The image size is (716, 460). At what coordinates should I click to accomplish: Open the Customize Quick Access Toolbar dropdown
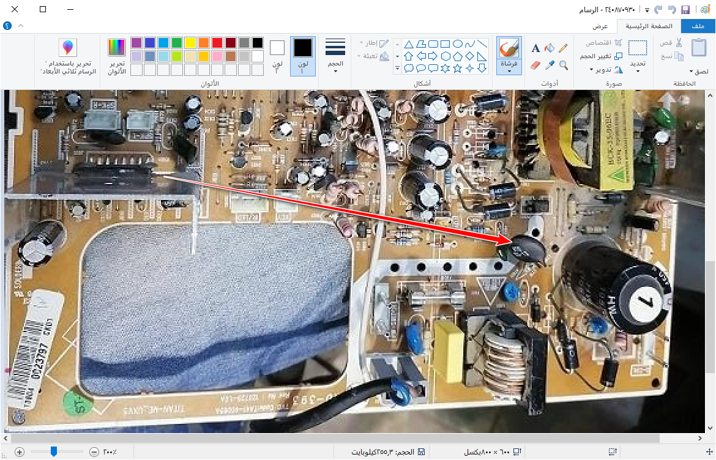(x=647, y=10)
